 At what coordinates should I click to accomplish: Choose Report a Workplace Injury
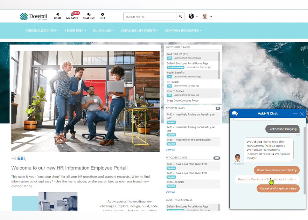click(278, 188)
